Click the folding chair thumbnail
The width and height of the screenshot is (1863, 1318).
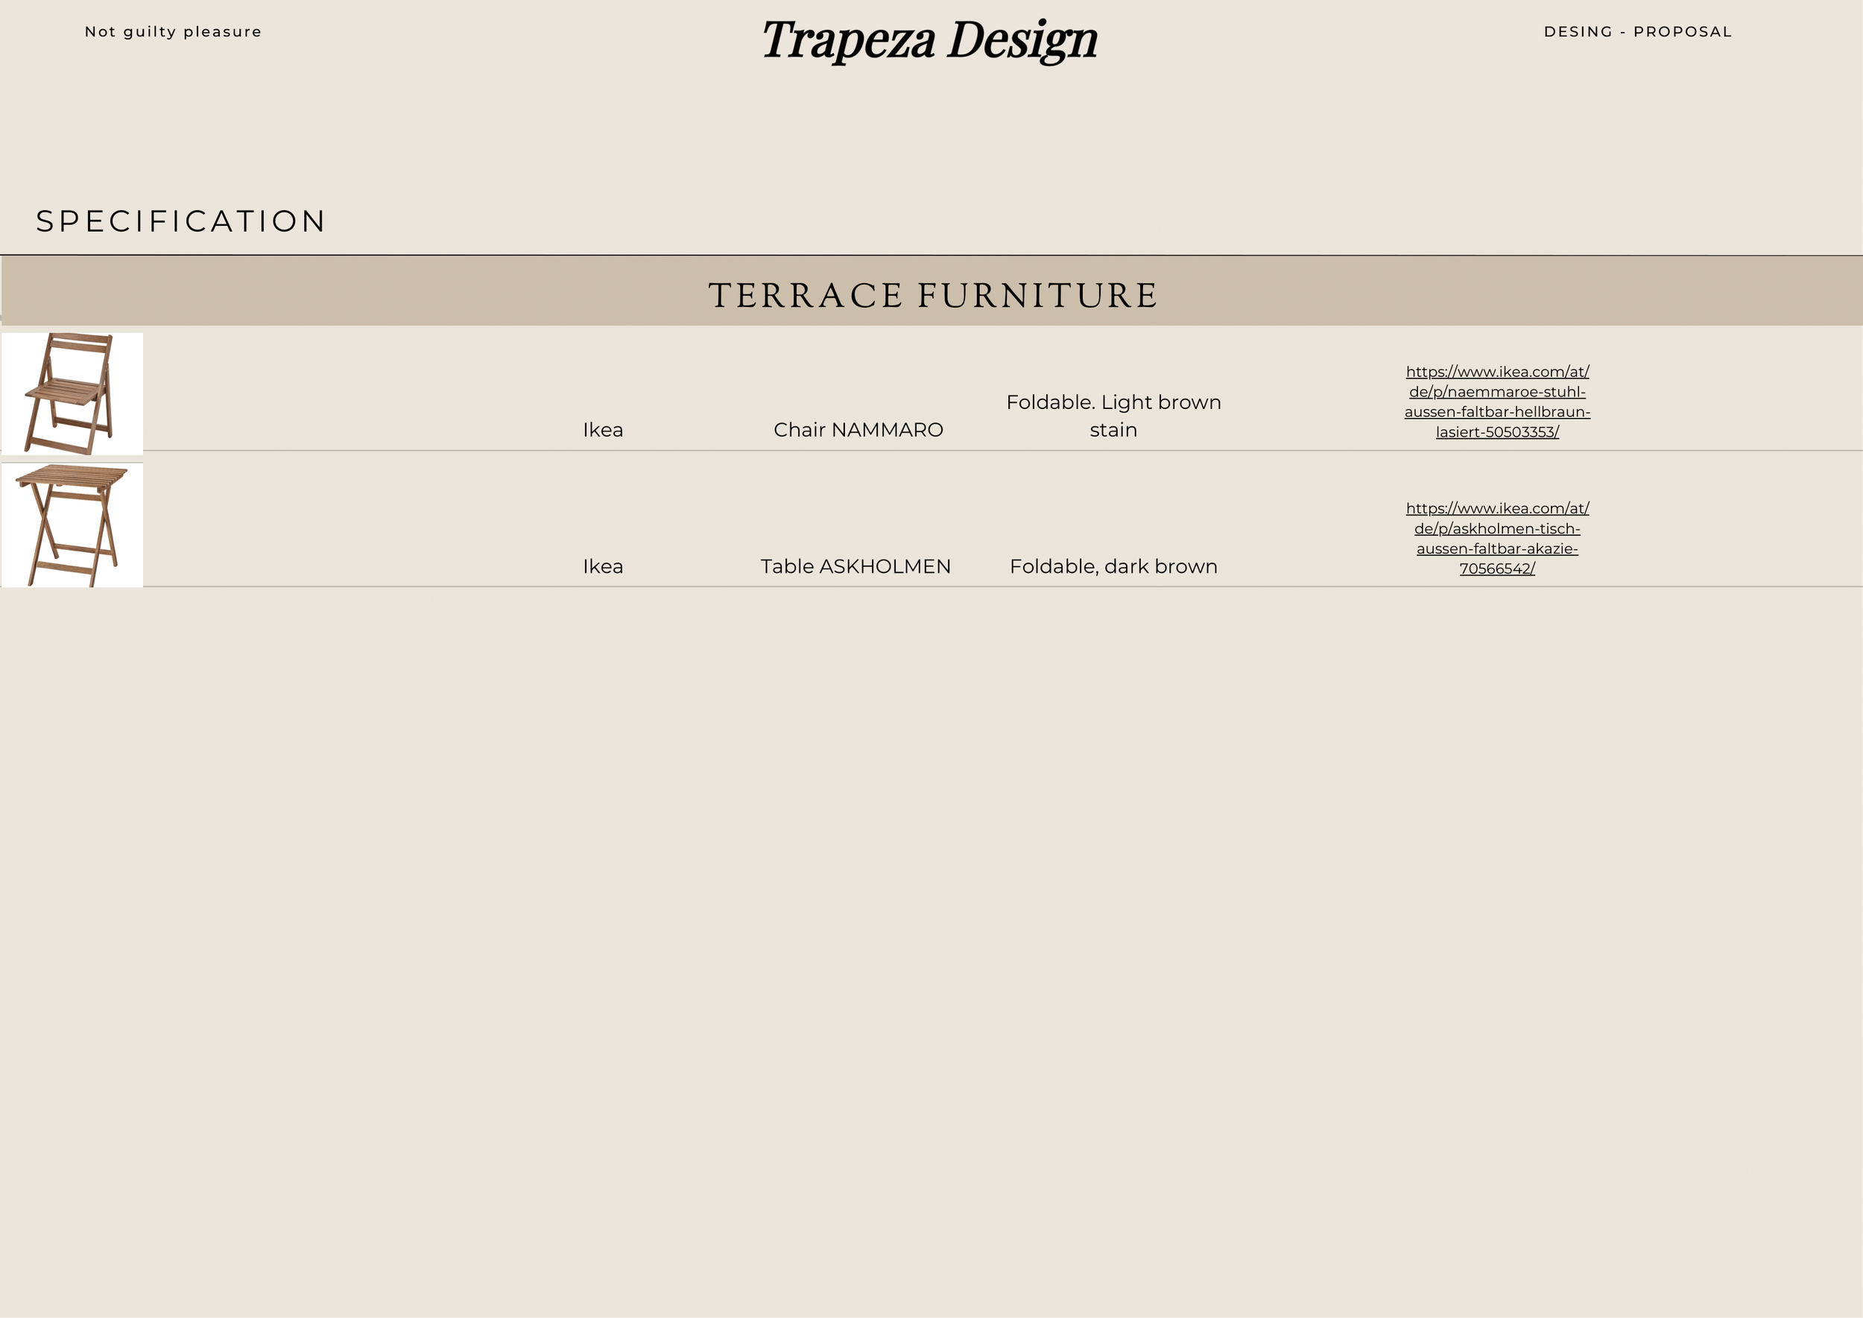72,393
